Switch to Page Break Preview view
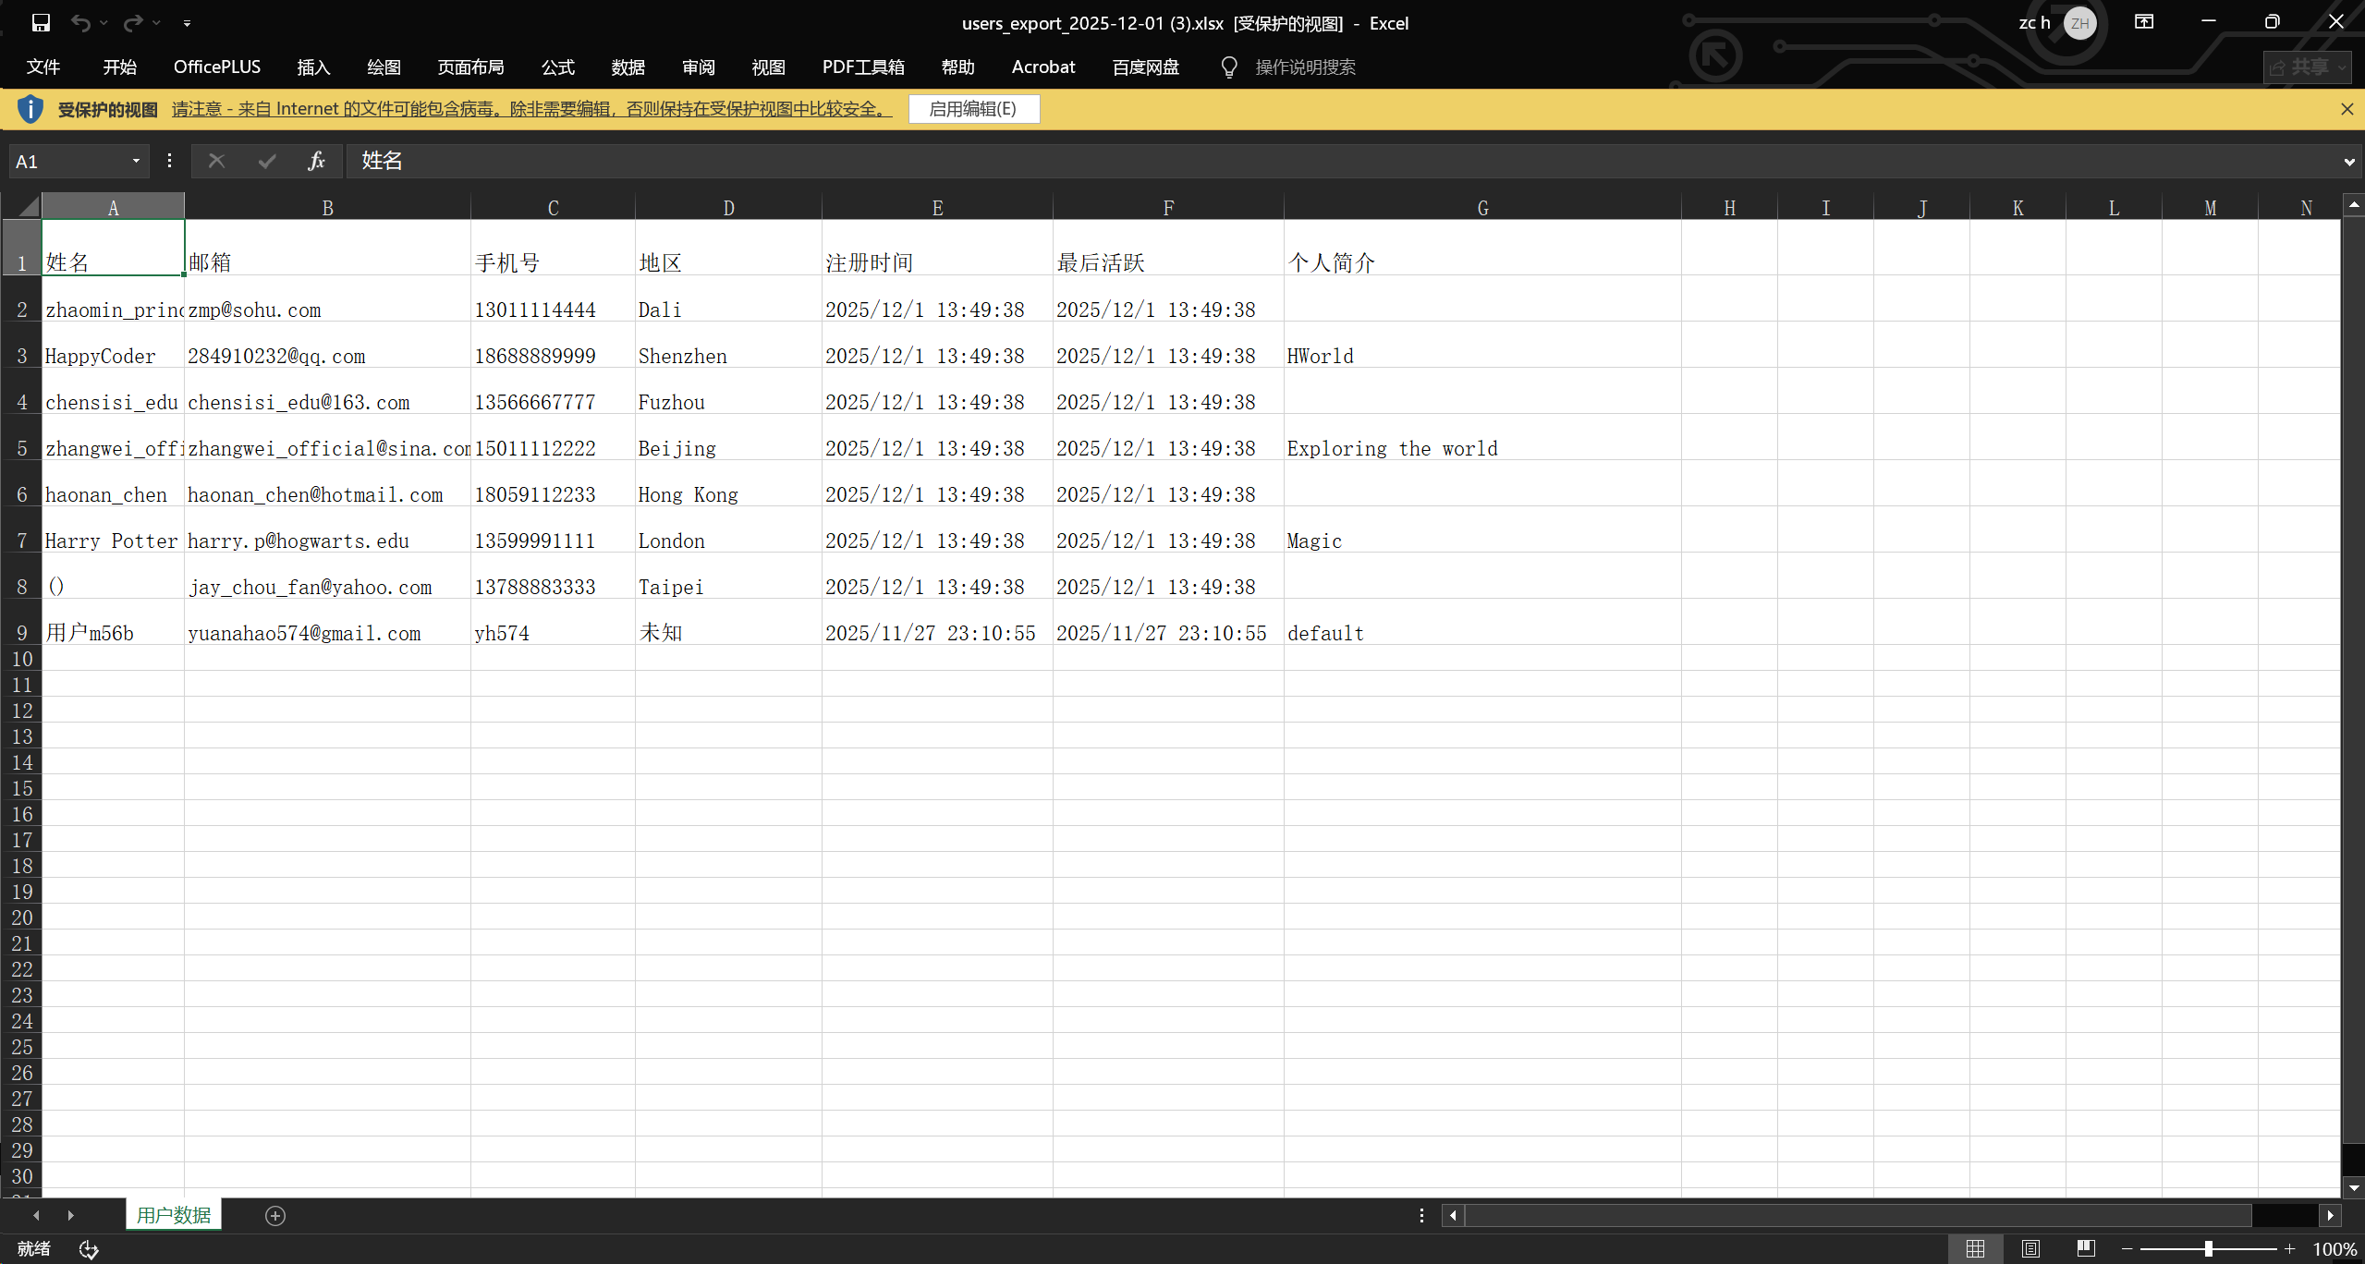 click(2086, 1249)
